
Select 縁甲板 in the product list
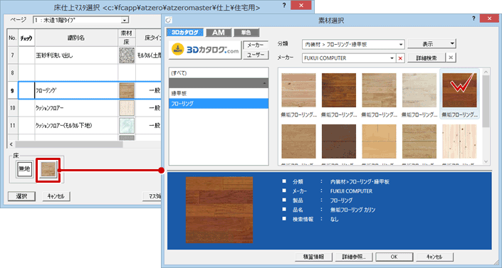[219, 93]
